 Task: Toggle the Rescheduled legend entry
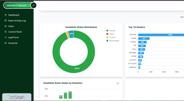[x=113, y=41]
